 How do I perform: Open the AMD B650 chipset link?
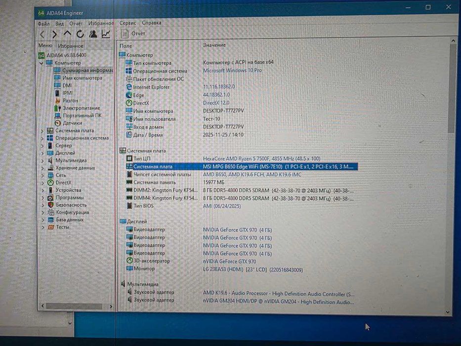pyautogui.click(x=252, y=174)
